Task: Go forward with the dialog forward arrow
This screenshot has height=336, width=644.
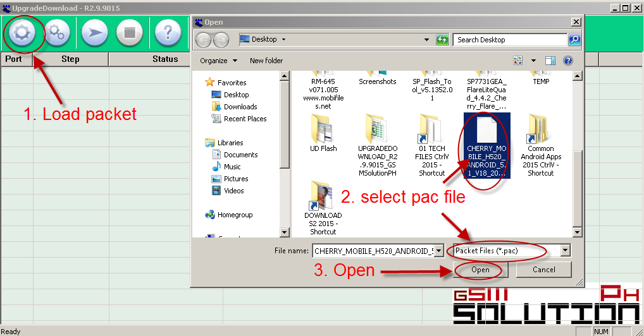Action: [221, 40]
